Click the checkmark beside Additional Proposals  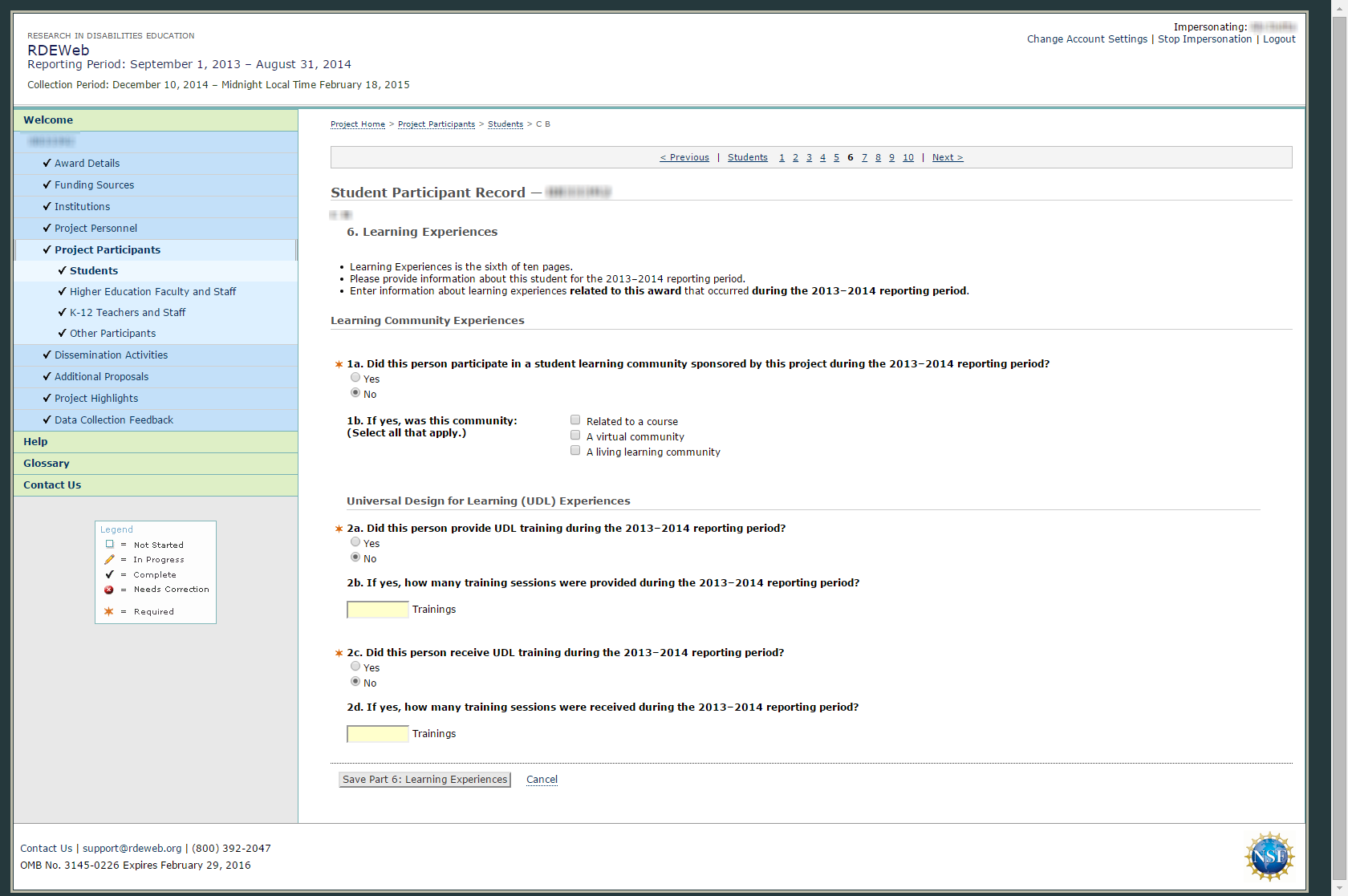pyautogui.click(x=47, y=376)
